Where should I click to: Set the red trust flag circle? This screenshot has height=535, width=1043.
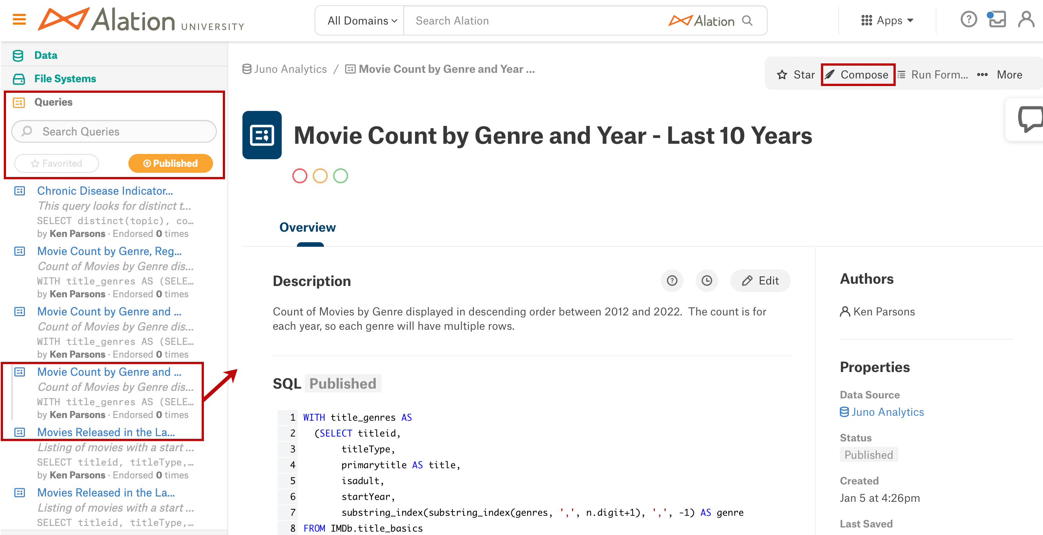pos(299,176)
